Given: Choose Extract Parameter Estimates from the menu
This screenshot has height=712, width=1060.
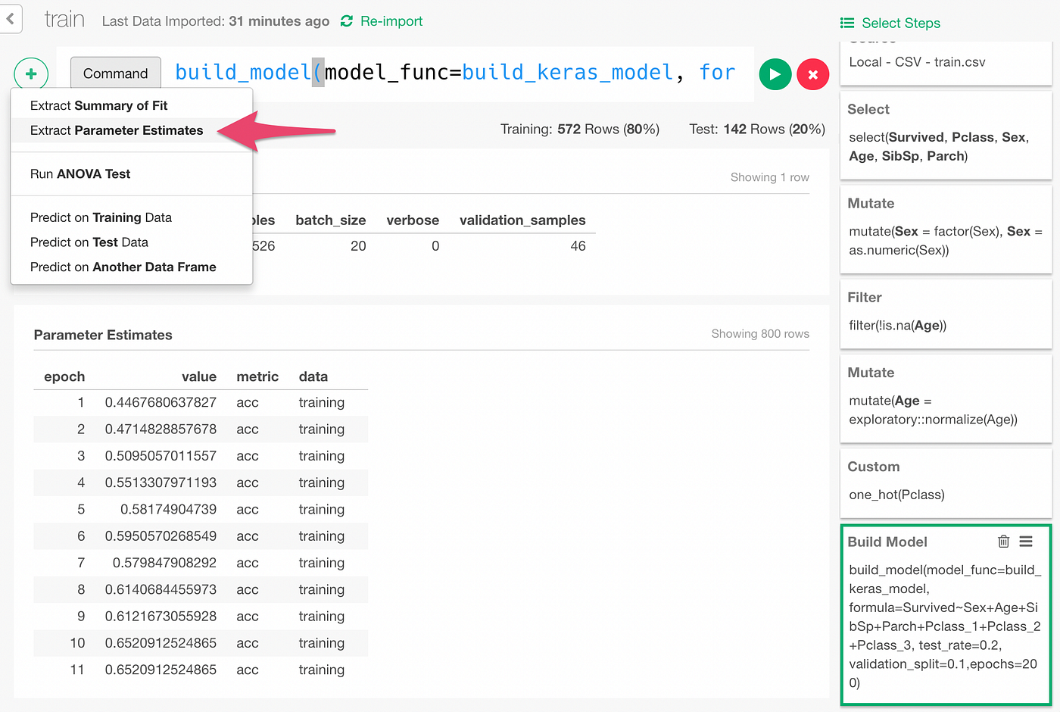Looking at the screenshot, I should click(x=116, y=130).
